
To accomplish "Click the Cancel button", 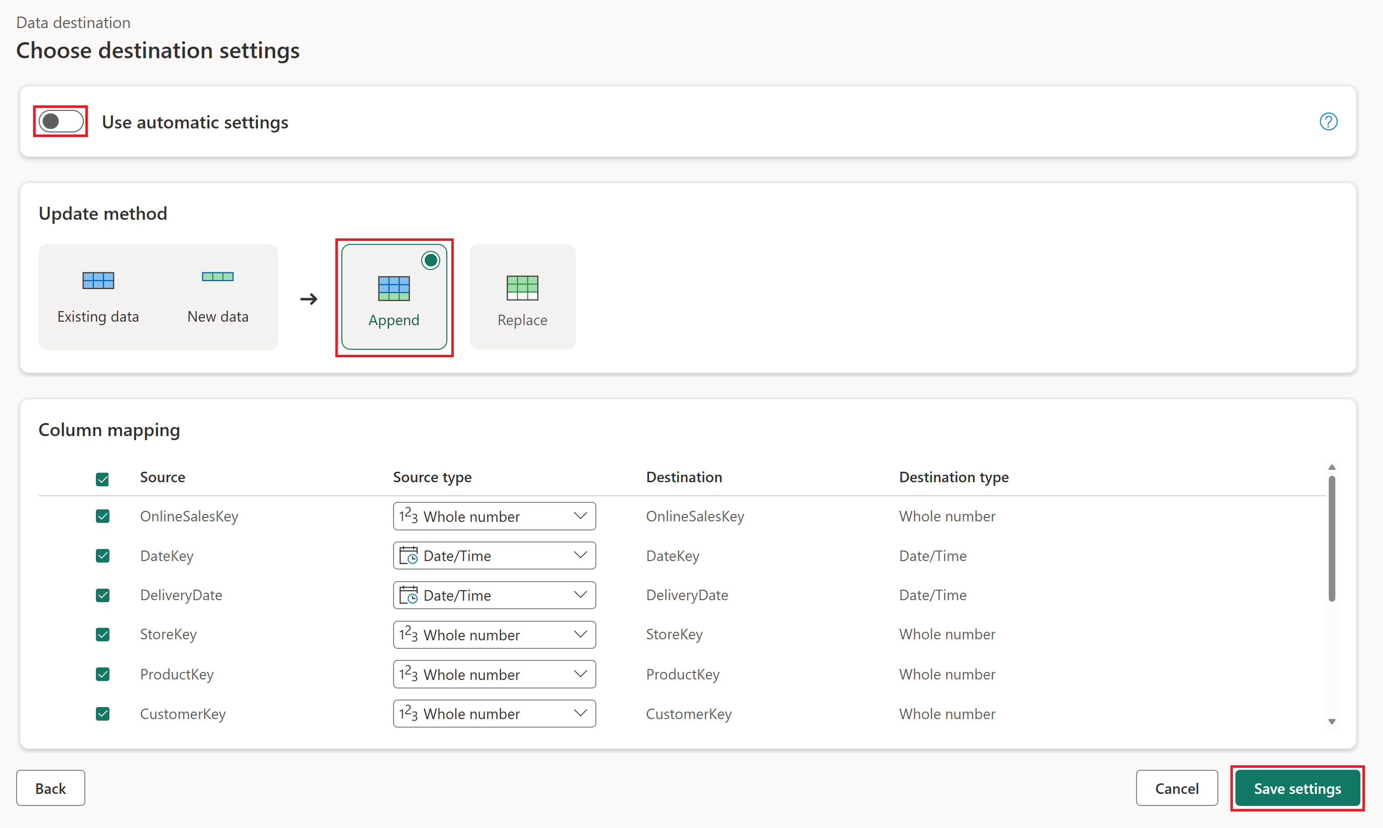I will pyautogui.click(x=1177, y=788).
